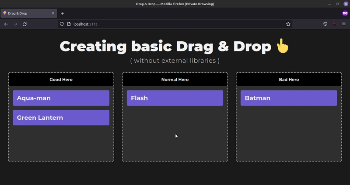Click the private browsing mask icon

345,13
